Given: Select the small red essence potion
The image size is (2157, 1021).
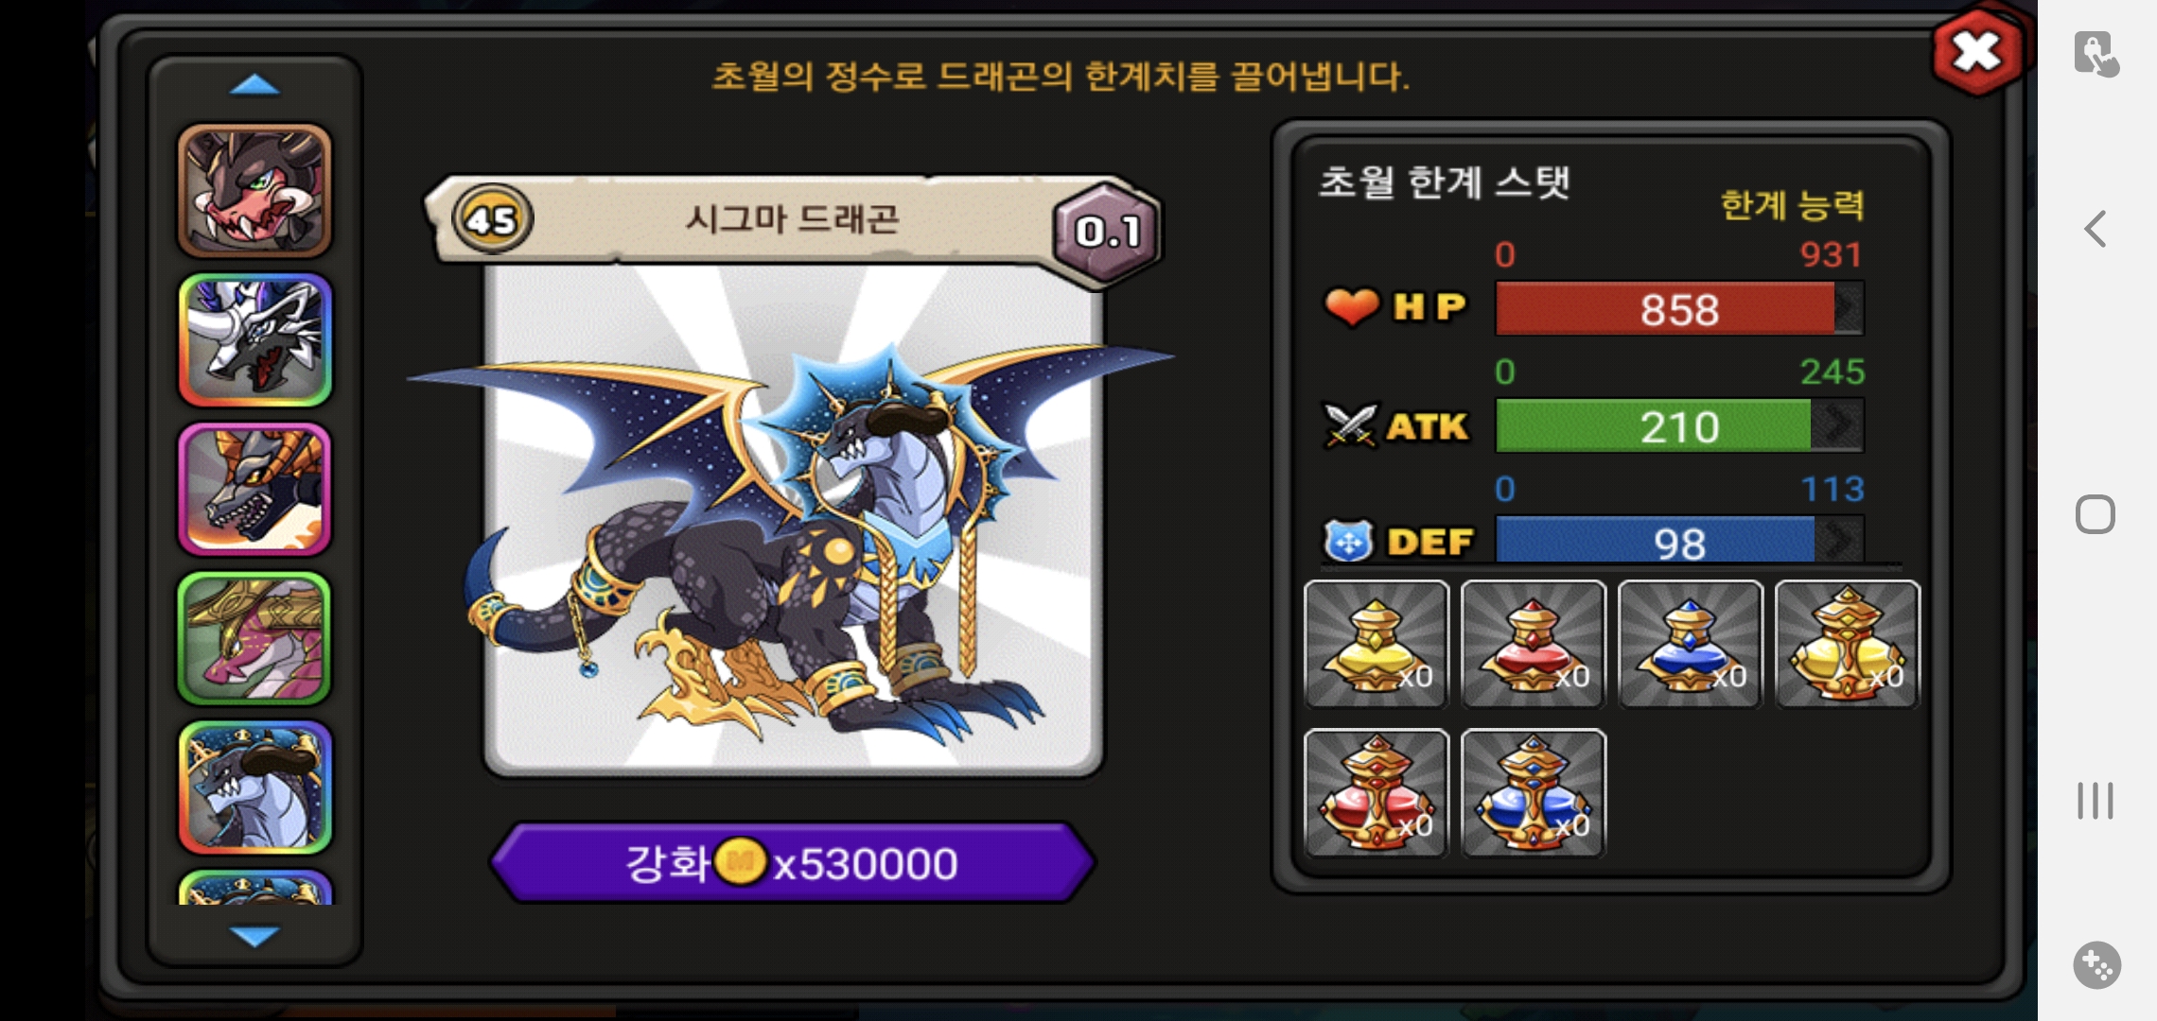Looking at the screenshot, I should coord(1534,644).
